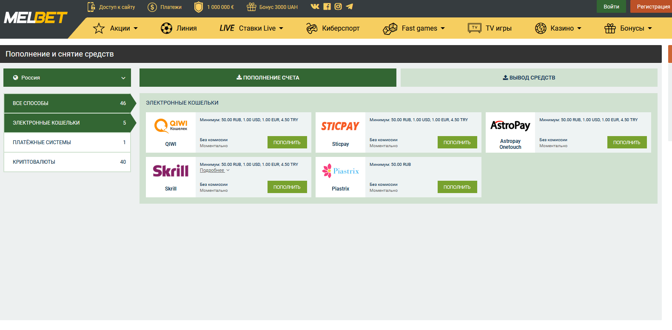672x330 pixels.
Task: Open the Instagram social icon
Action: click(x=338, y=6)
